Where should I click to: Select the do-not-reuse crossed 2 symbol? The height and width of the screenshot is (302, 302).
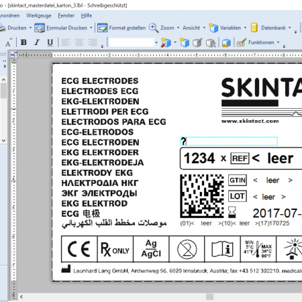(187, 249)
